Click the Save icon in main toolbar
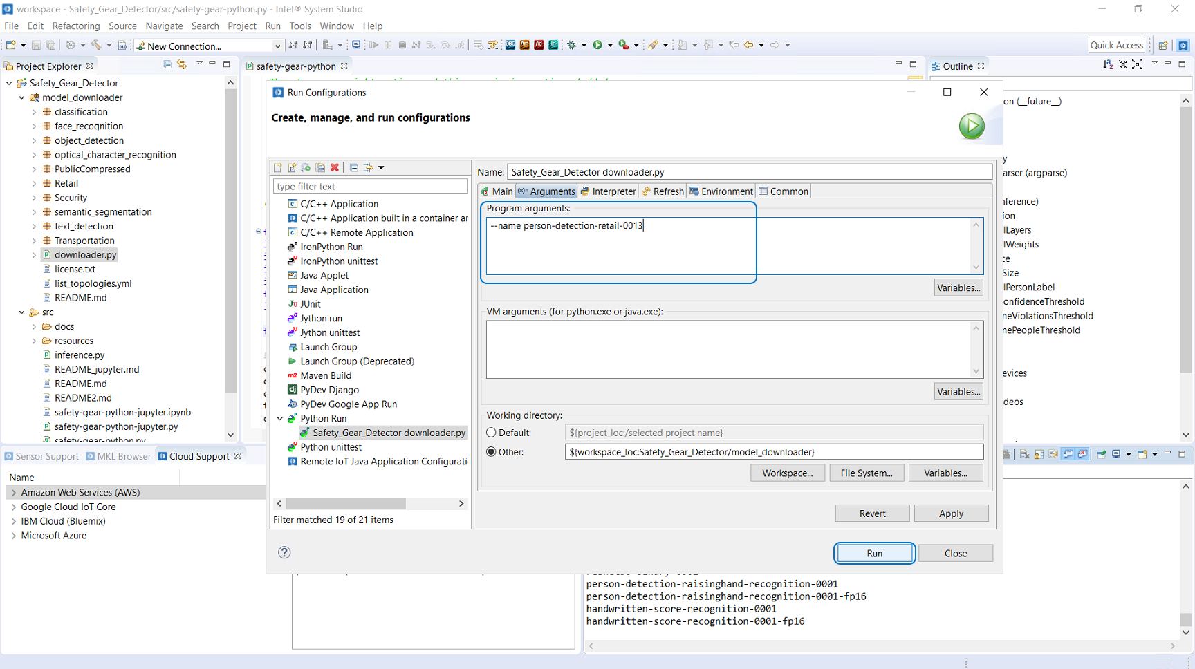Viewport: 1195px width, 669px height. tap(36, 45)
